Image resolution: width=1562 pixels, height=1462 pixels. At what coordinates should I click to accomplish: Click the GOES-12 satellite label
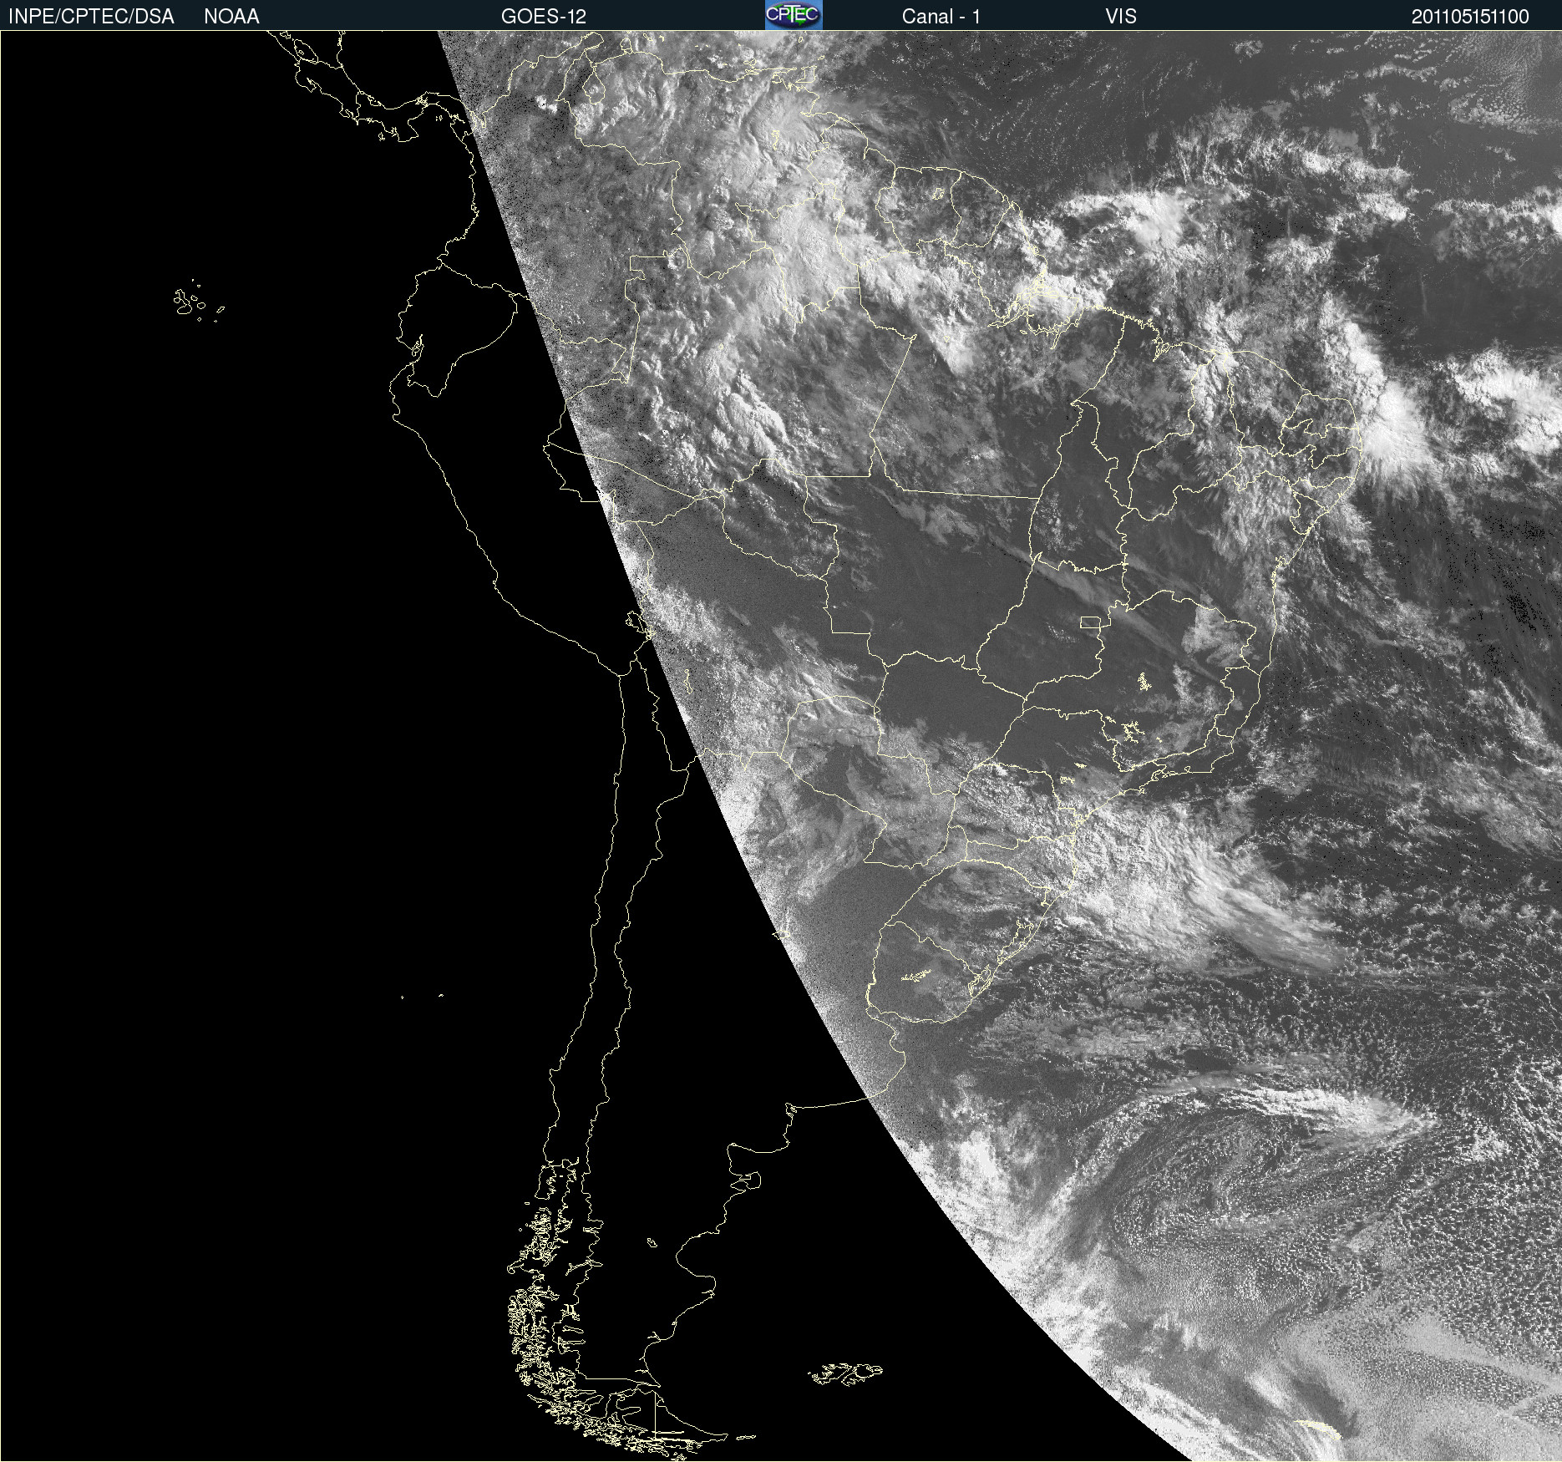(544, 17)
